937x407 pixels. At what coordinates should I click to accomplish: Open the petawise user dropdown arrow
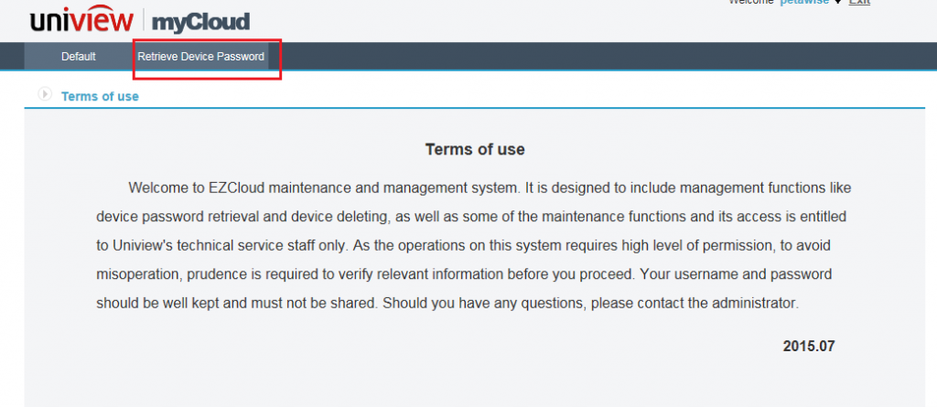click(x=838, y=3)
